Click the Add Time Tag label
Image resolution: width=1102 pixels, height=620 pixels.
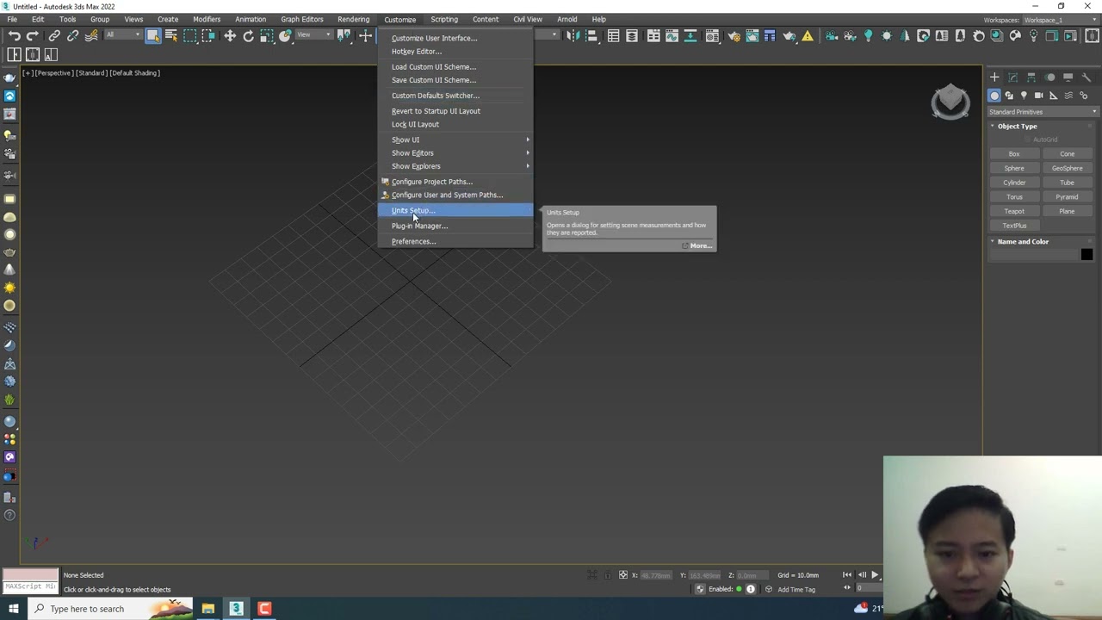pyautogui.click(x=796, y=590)
